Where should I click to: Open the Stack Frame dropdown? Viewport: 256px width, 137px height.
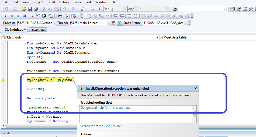(185, 23)
